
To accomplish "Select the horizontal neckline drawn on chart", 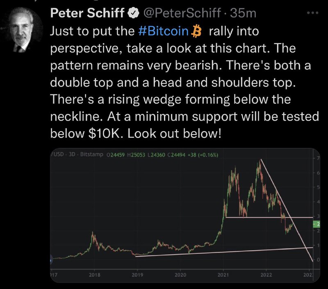I will pos(269,217).
